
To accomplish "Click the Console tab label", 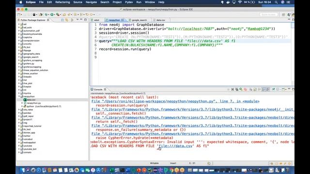I will pyautogui.click(x=98, y=89).
